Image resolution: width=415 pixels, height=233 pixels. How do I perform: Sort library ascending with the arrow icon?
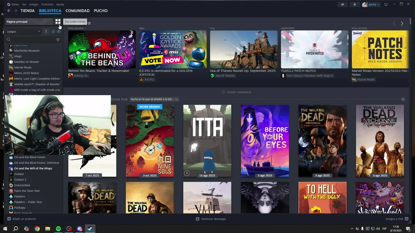pos(46,31)
